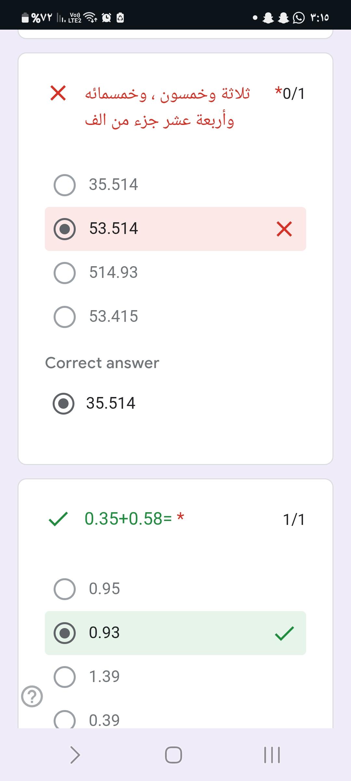Image resolution: width=351 pixels, height=781 pixels.
Task: Tap the 0/1 score label
Action: coord(290,94)
